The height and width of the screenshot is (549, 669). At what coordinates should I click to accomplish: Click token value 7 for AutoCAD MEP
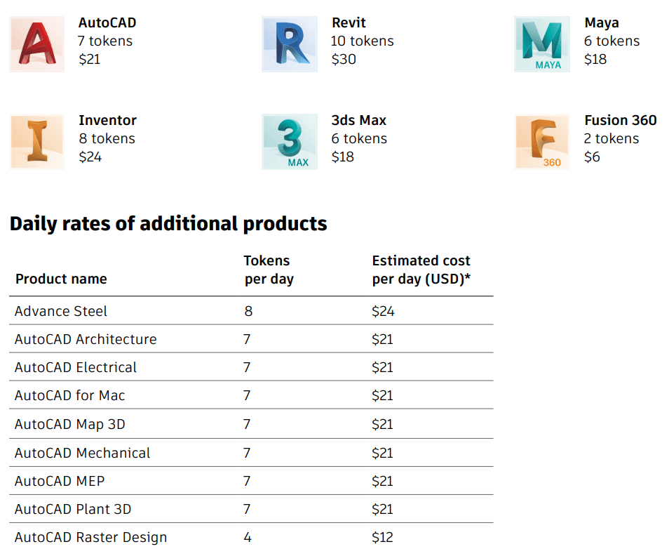click(x=247, y=481)
